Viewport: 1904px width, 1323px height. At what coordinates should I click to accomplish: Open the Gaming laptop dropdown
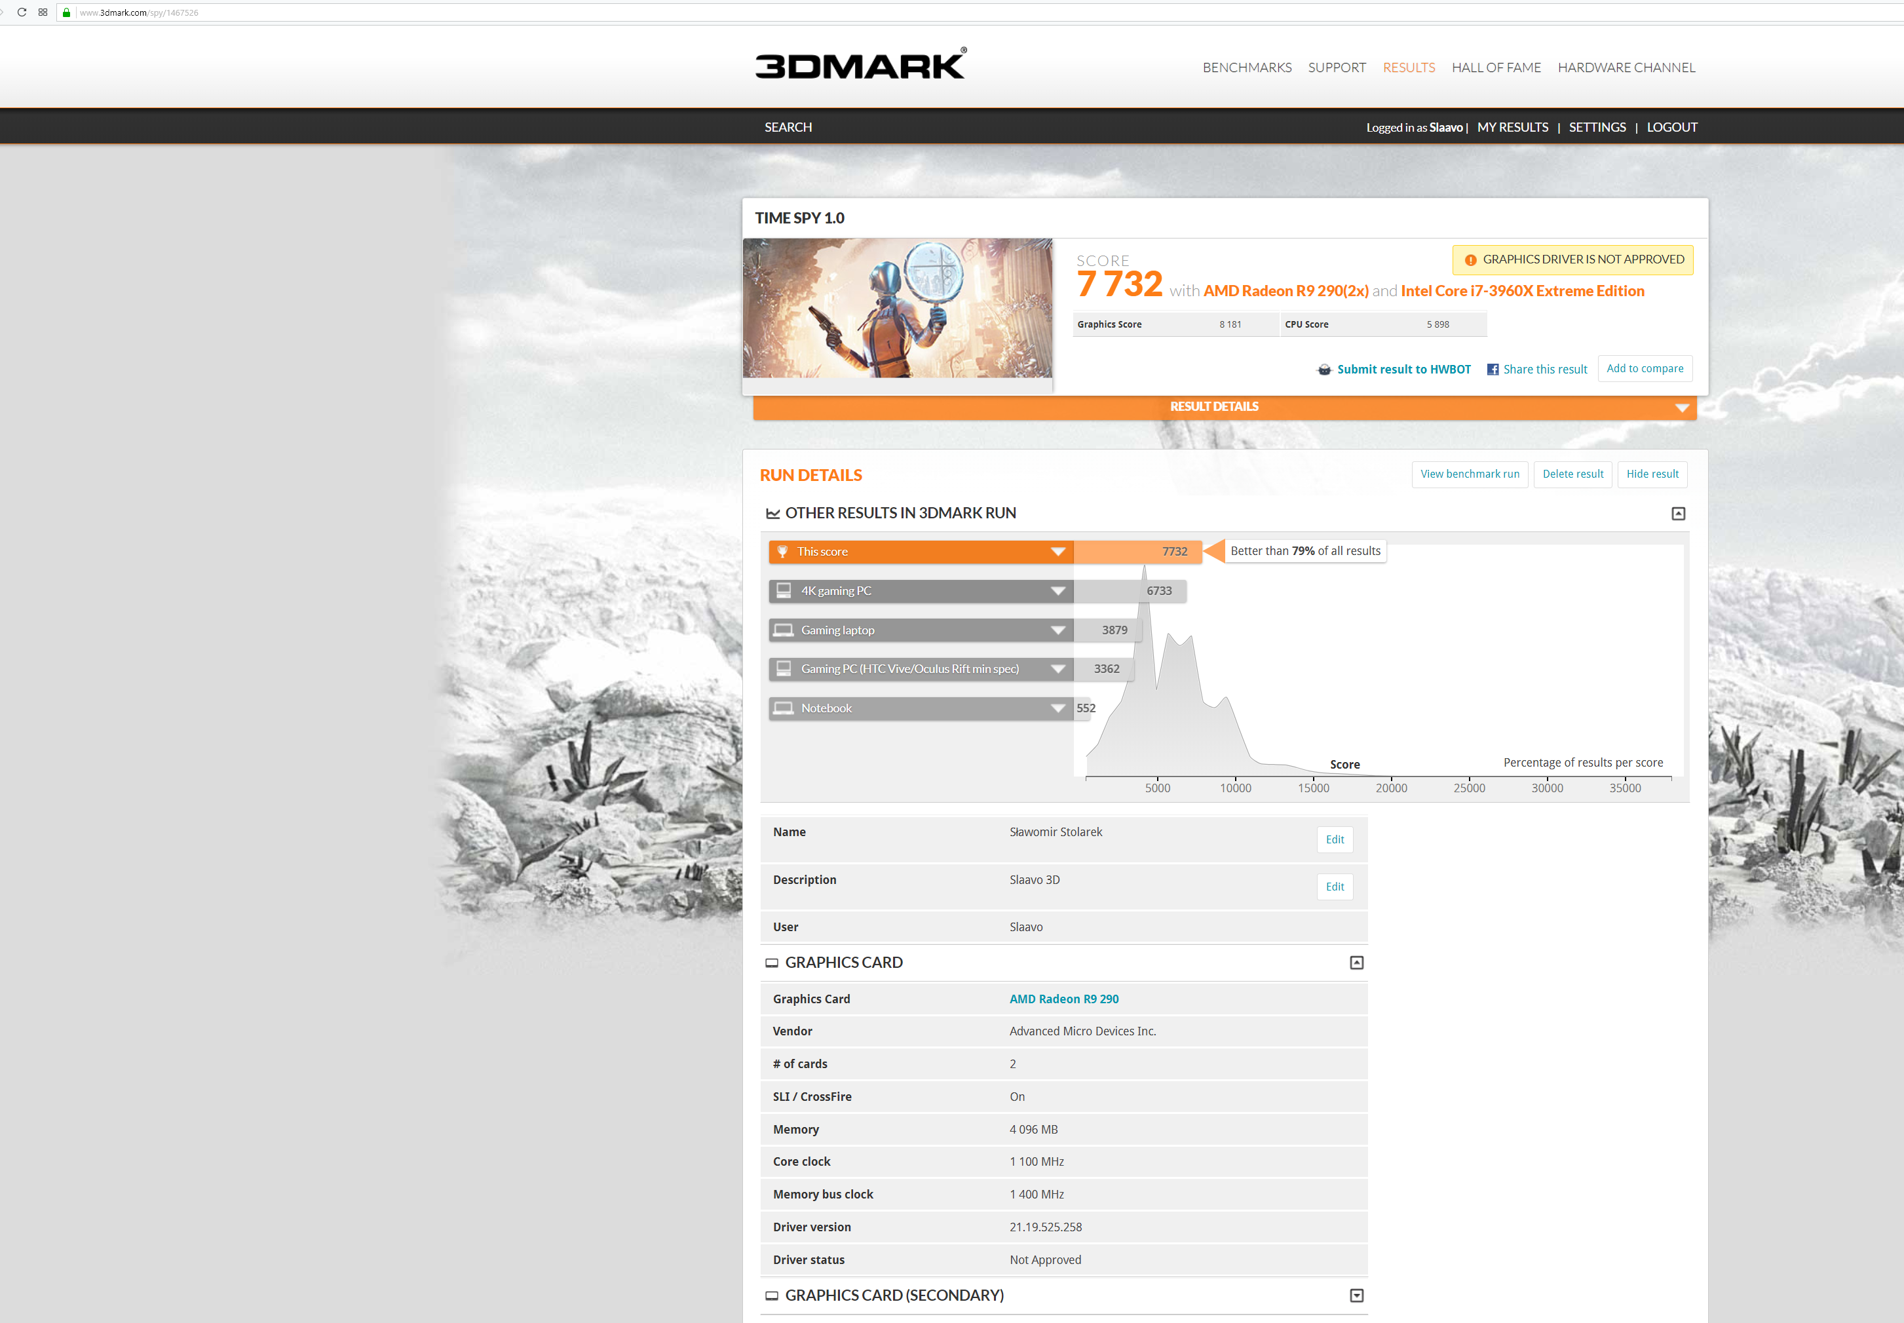point(1057,630)
